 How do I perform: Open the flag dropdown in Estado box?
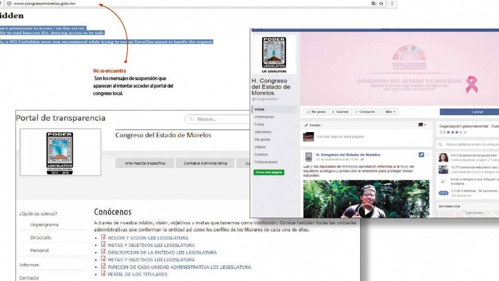[x=422, y=125]
